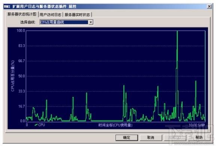Click the tallest CPU spike reaching 100
217x147 pixels.
(x=177, y=55)
